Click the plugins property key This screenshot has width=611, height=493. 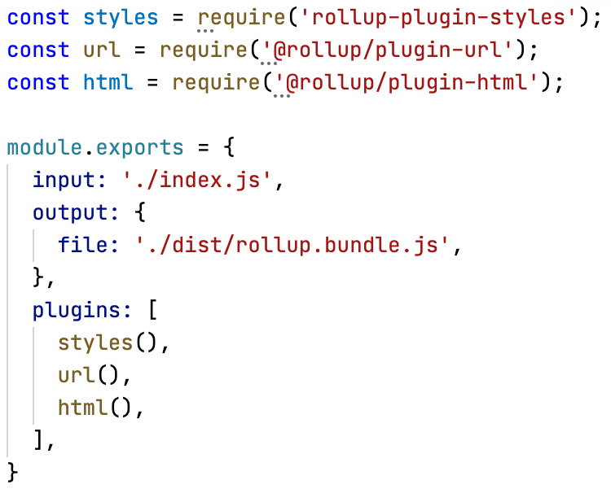81,311
